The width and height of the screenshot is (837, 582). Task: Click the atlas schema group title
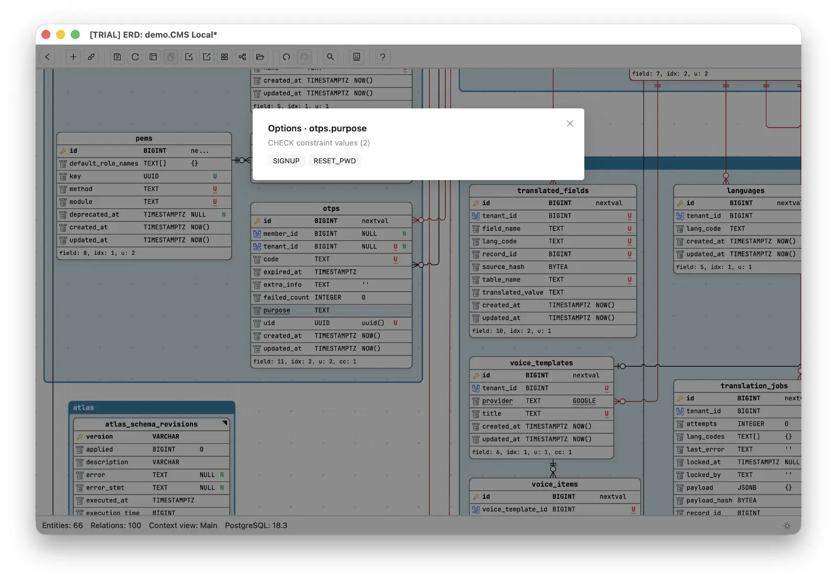(84, 407)
